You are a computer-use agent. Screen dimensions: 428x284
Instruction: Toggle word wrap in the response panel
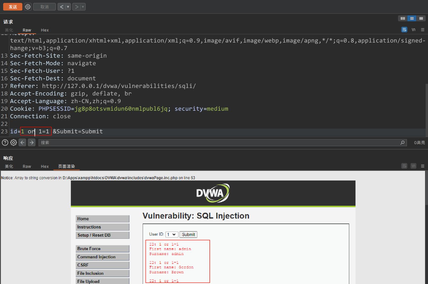tap(404, 166)
